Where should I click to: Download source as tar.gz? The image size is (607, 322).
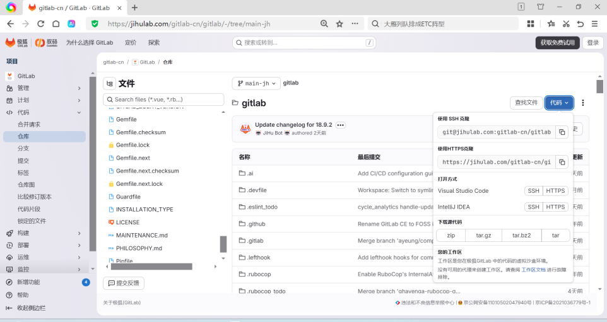point(483,236)
